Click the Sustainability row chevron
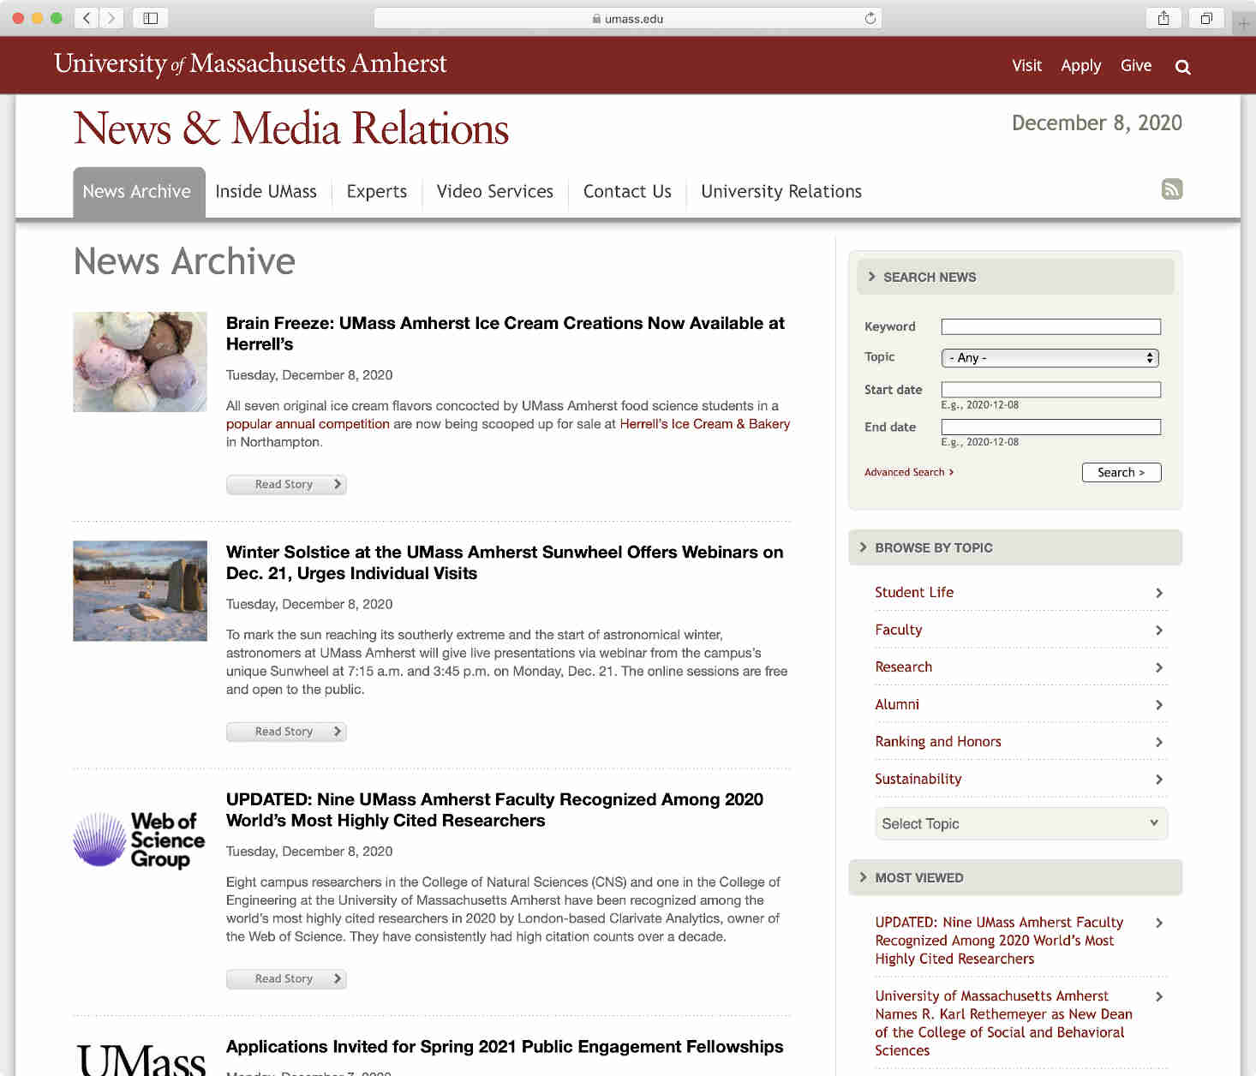 pos(1158,780)
